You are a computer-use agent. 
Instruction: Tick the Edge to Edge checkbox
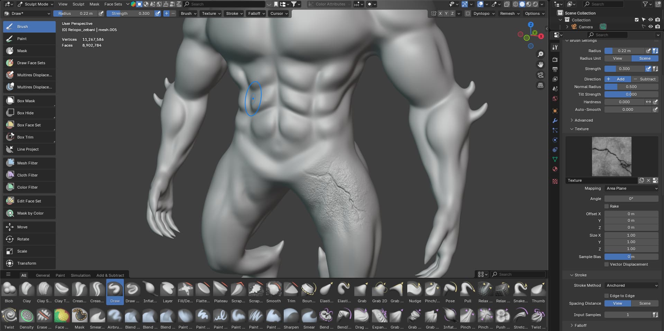(607, 296)
